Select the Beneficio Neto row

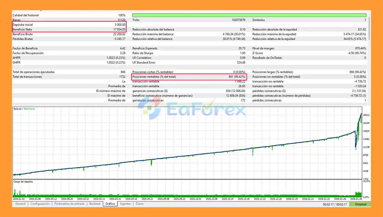click(x=69, y=30)
